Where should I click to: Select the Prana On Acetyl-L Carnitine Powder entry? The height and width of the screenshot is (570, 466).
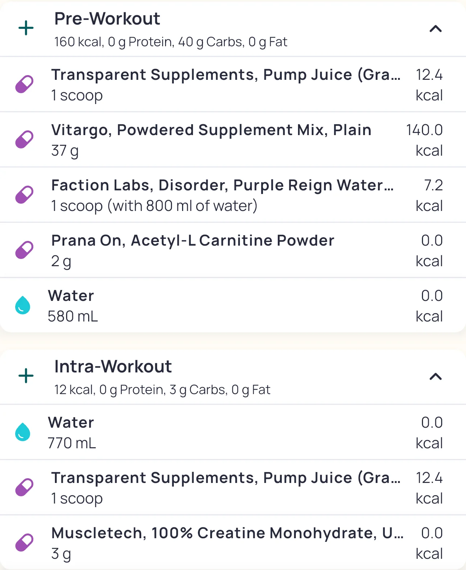(x=193, y=241)
